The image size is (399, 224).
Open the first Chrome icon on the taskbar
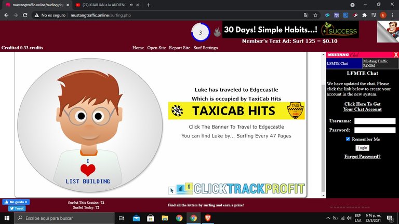(179, 218)
